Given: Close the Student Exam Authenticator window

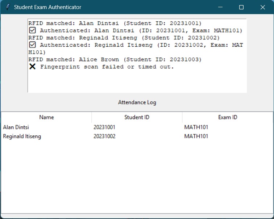Looking at the screenshot, I should 263,7.
